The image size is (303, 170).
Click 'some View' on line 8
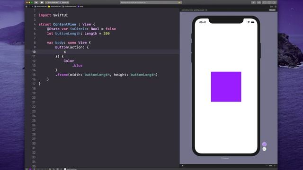[77, 42]
